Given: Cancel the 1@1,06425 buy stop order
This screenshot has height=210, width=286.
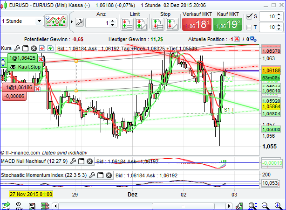Looking at the screenshot, I should click(41, 58).
